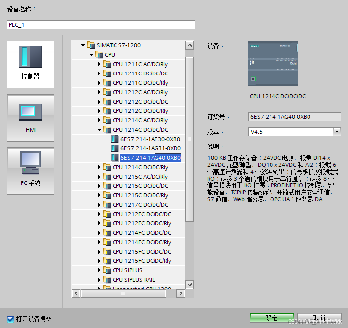Screen dimensions: 348x328
Task: Click the CPU 1211C DC/DC/DC folder icon
Action: (107, 73)
